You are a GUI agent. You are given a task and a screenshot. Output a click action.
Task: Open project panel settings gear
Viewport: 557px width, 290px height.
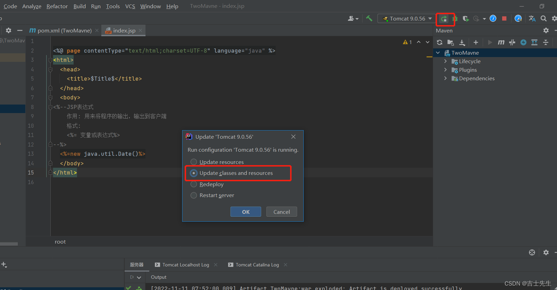(9, 30)
